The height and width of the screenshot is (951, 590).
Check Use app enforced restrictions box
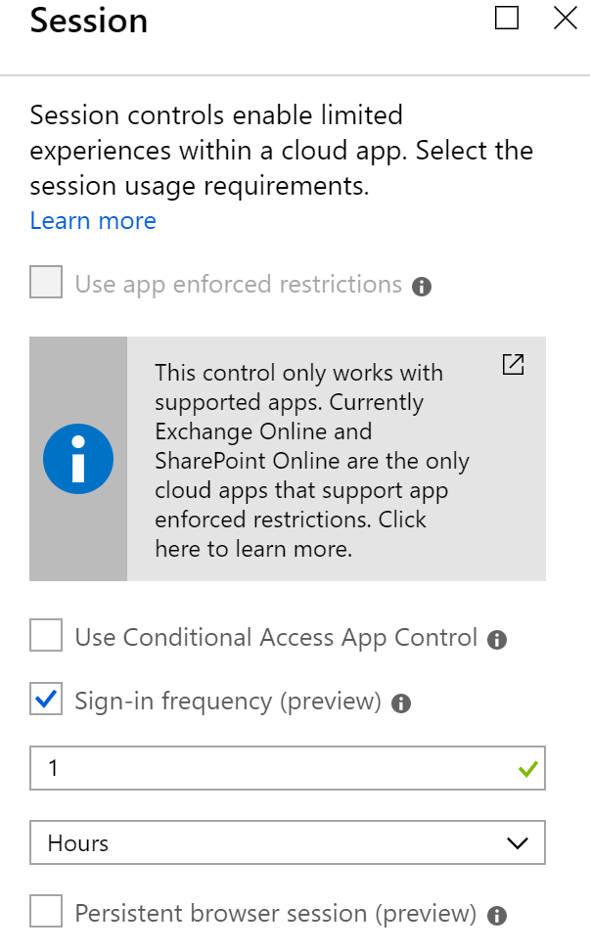46,282
